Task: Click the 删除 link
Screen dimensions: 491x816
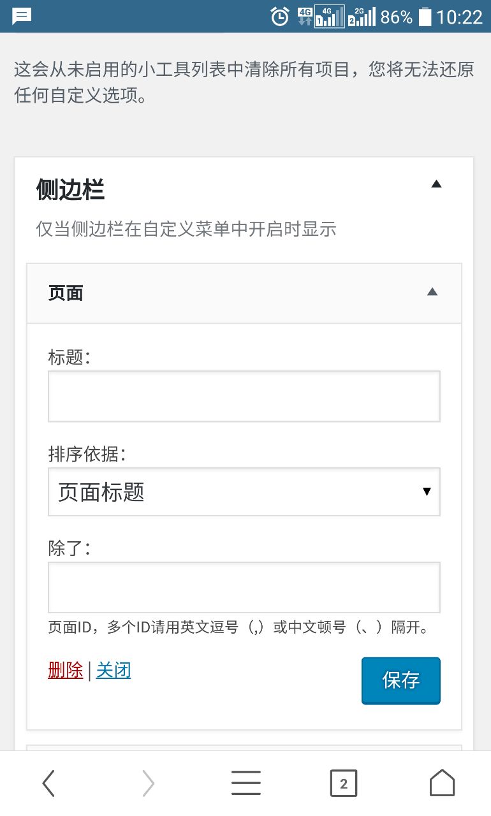Action: 65,670
